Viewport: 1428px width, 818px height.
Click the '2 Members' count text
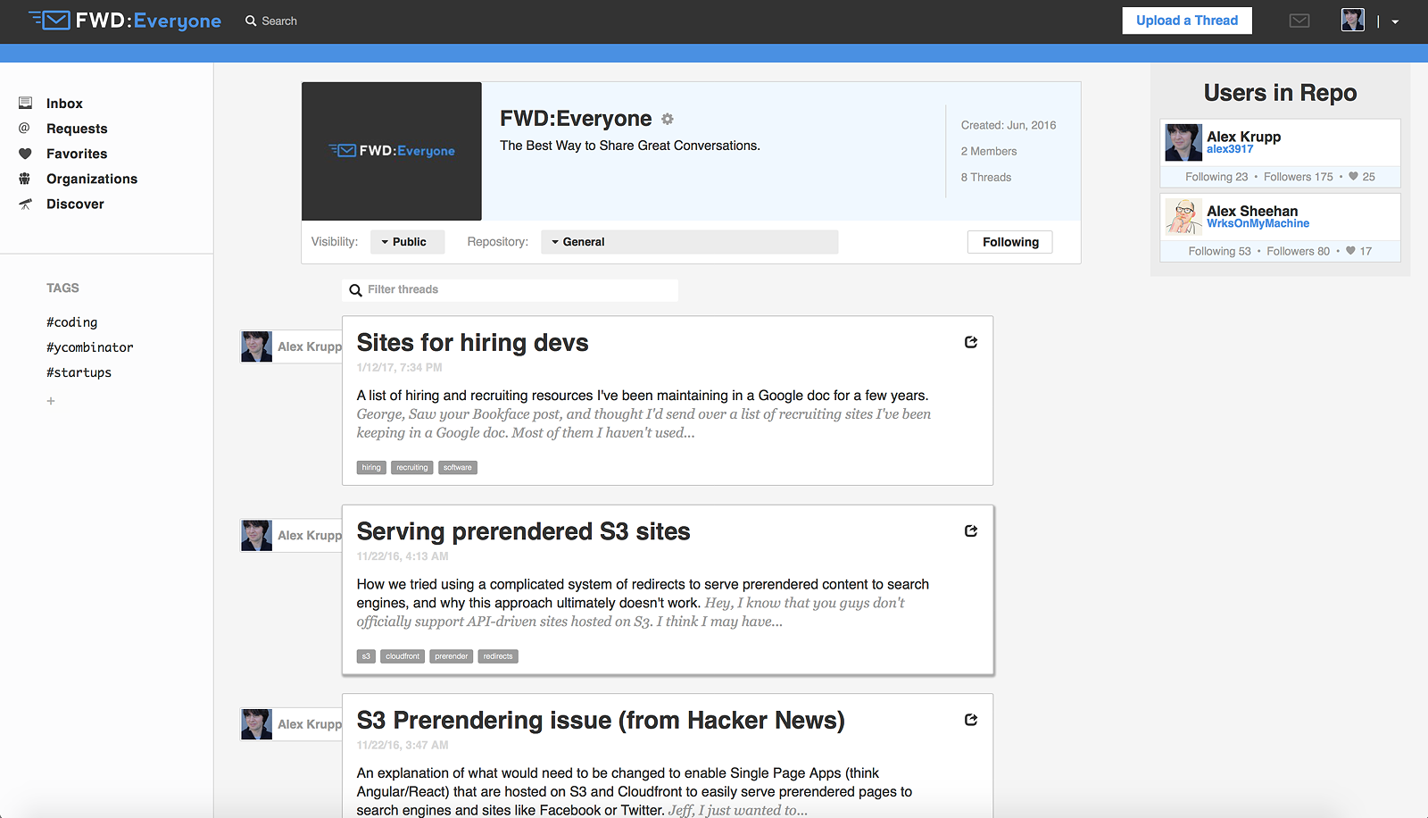(x=989, y=152)
